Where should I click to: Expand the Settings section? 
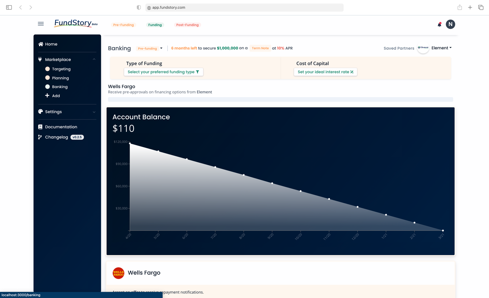point(94,112)
